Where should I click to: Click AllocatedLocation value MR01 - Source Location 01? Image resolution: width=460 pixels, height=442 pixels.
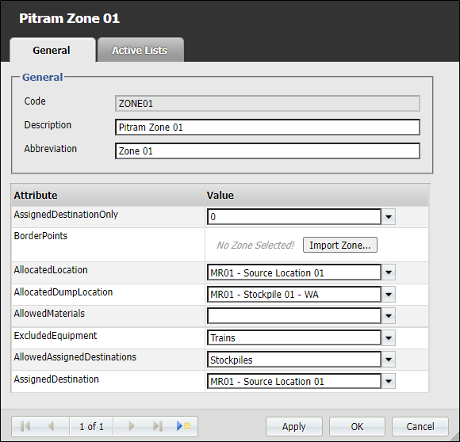point(294,272)
